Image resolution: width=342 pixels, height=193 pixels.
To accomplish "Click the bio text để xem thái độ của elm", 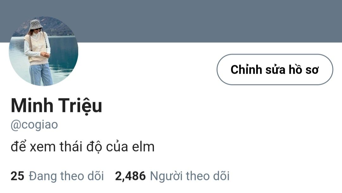I will pyautogui.click(x=82, y=146).
